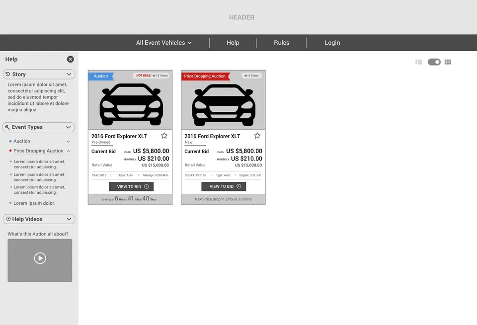
Task: Collapse the Event Types section chevron
Action: tap(69, 127)
